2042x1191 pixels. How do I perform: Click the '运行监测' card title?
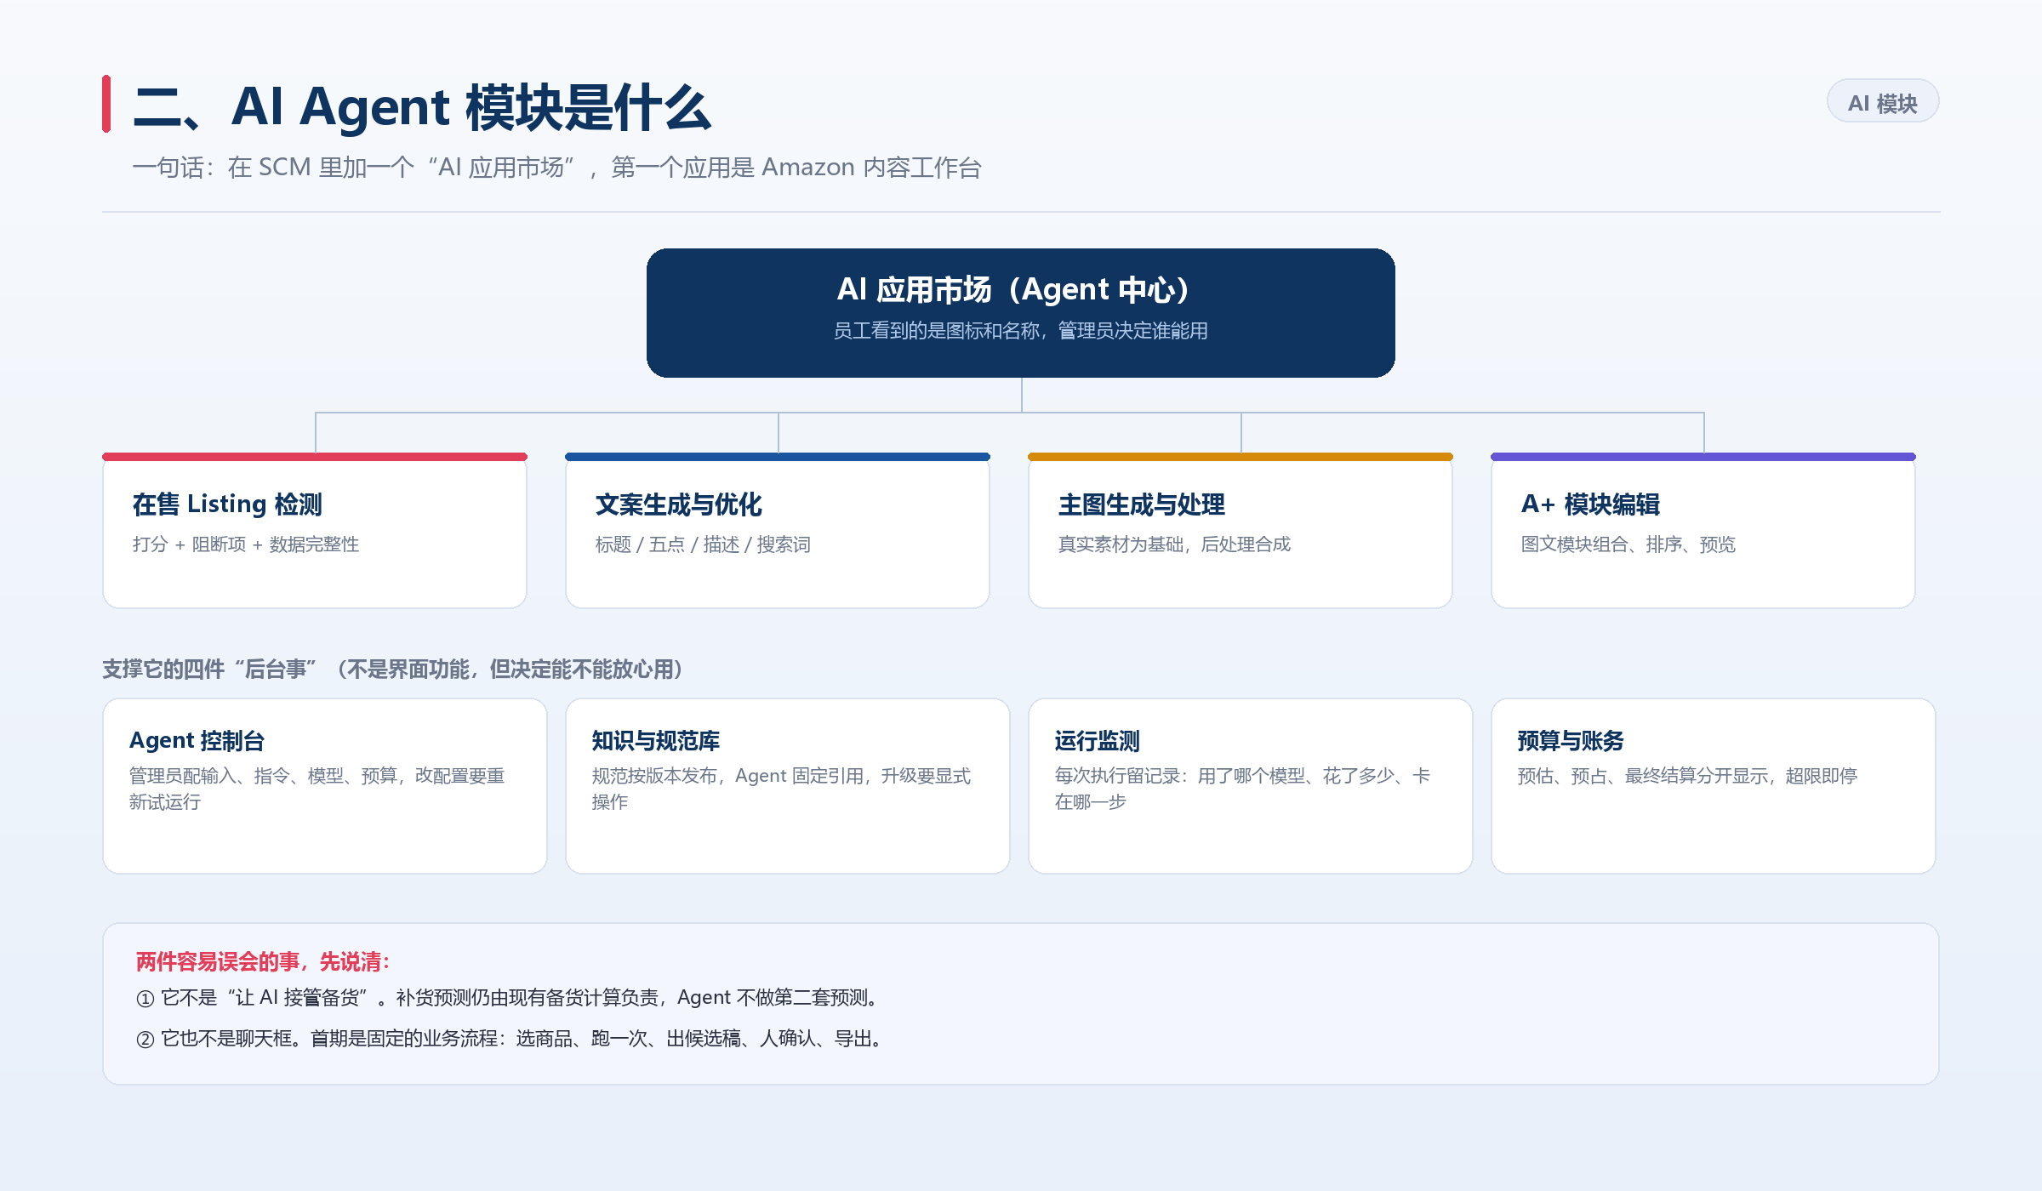click(1098, 741)
